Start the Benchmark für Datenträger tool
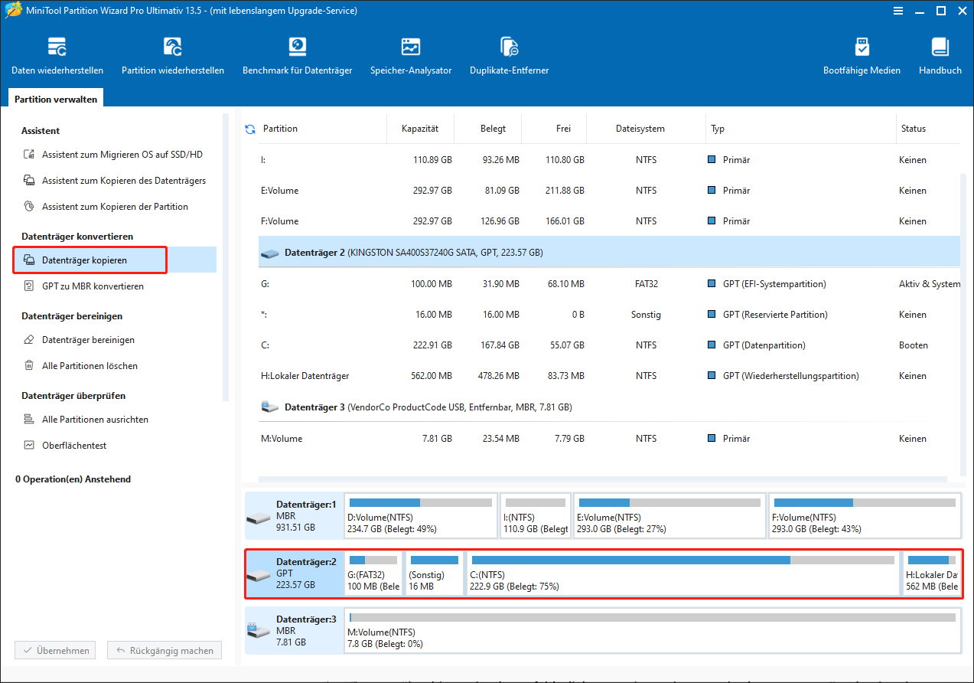 (298, 56)
